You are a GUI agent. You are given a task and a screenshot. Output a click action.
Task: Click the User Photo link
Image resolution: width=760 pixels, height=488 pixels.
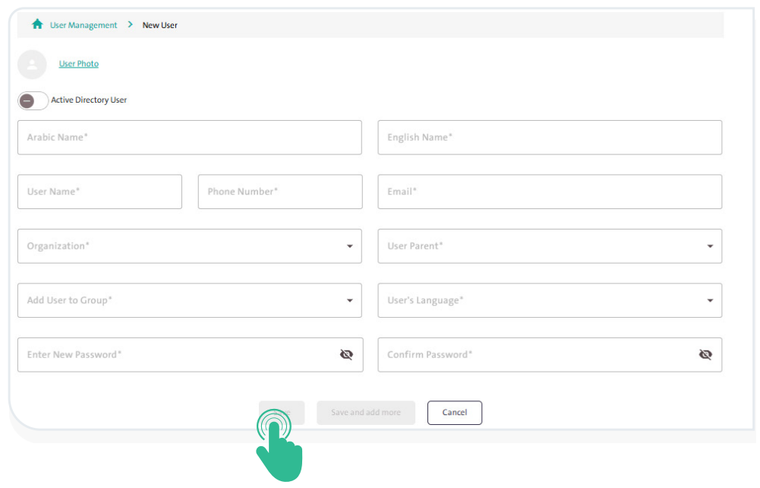click(79, 64)
